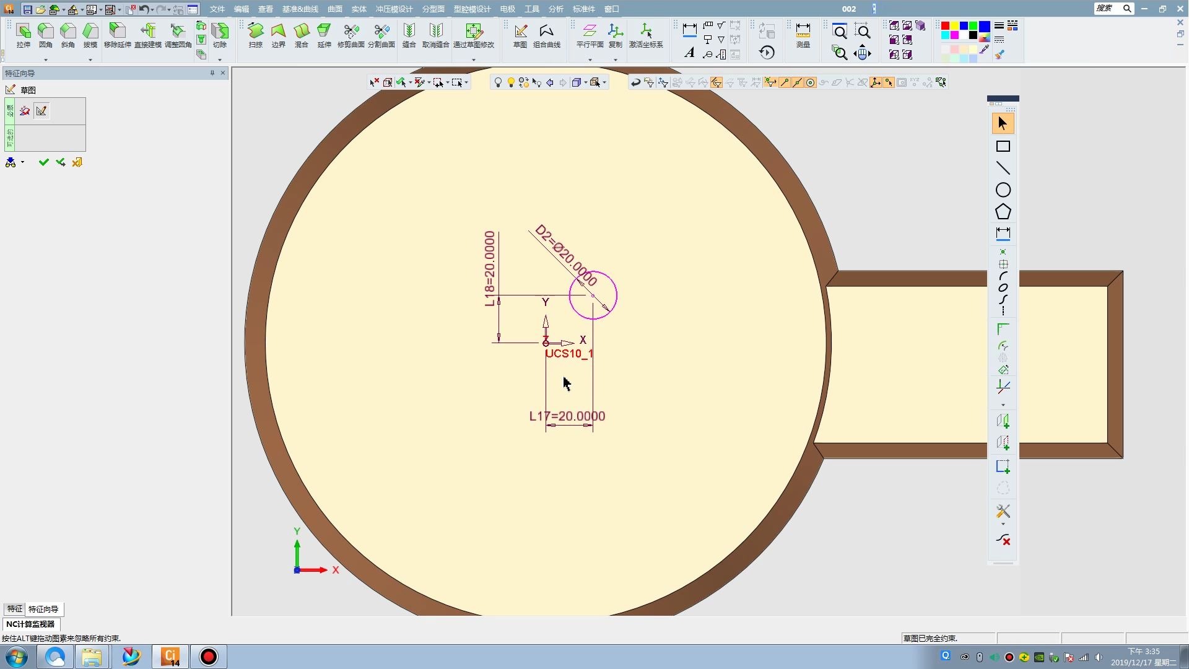
Task: Choose the 扫掠 sweep surface tool
Action: click(256, 35)
